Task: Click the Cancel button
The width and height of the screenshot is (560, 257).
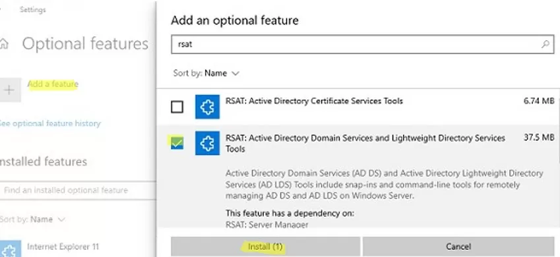Action: (458, 246)
